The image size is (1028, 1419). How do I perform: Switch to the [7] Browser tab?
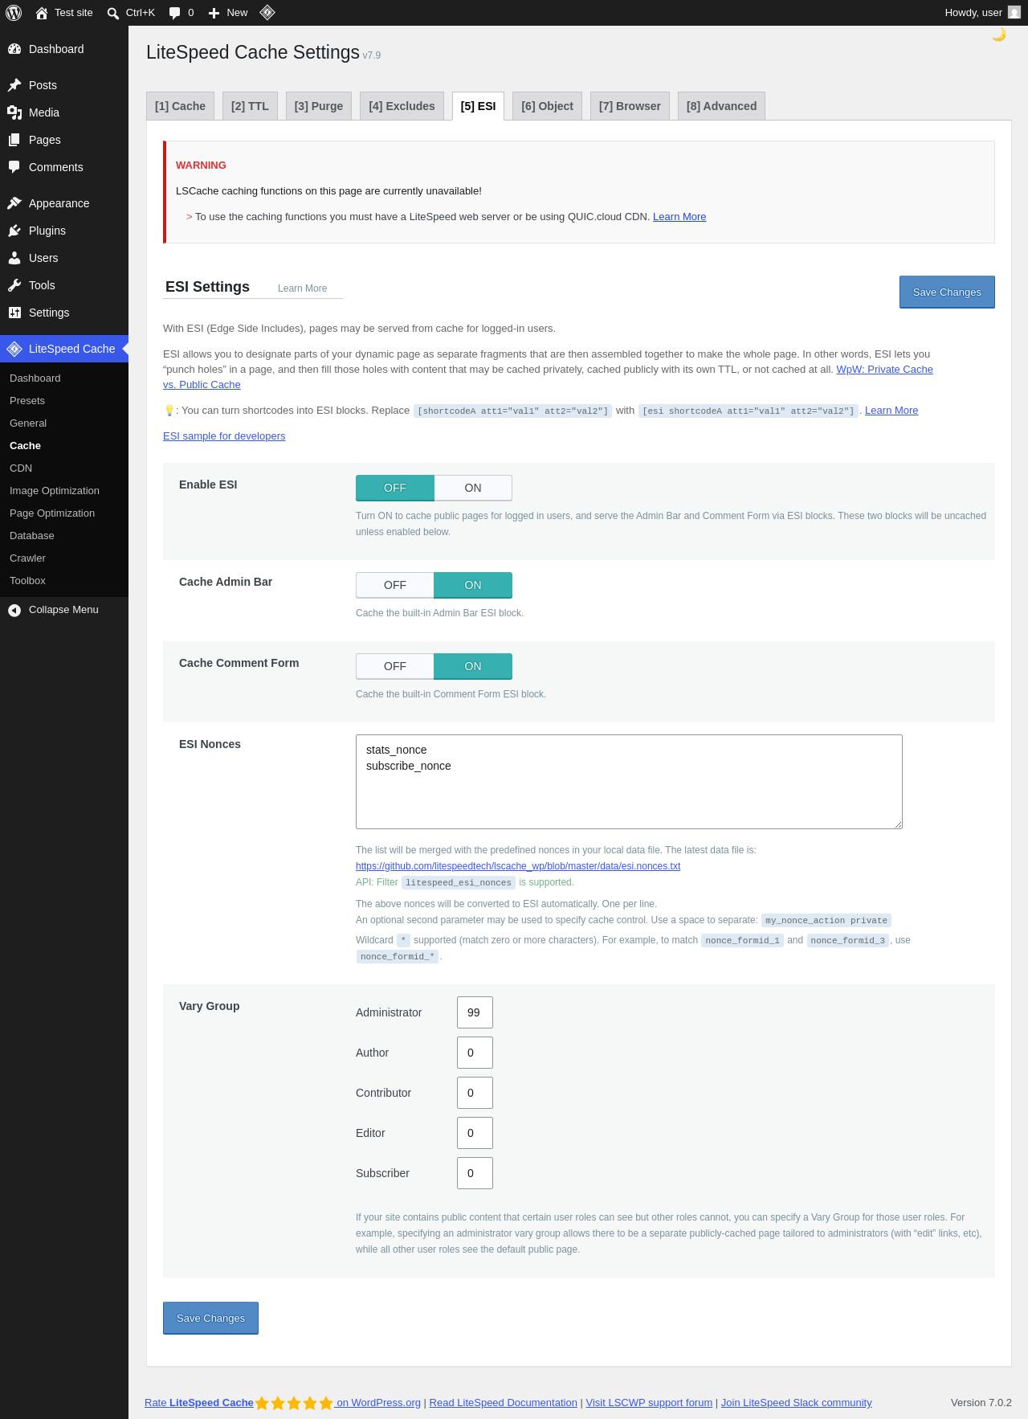point(630,106)
